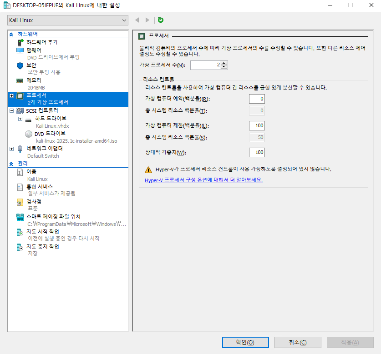
Task: Click the kali-linux-2025.1c-installer-amd64.iso text
Action: point(76,141)
